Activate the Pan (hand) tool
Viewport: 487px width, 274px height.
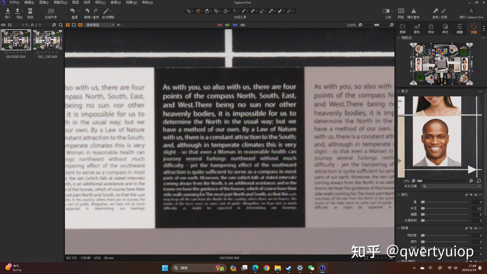198,11
